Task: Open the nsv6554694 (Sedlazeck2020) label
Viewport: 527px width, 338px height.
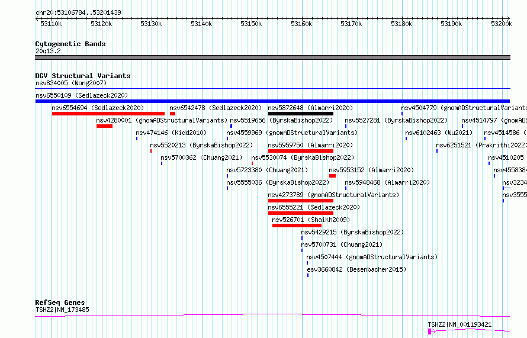Action: pos(98,108)
